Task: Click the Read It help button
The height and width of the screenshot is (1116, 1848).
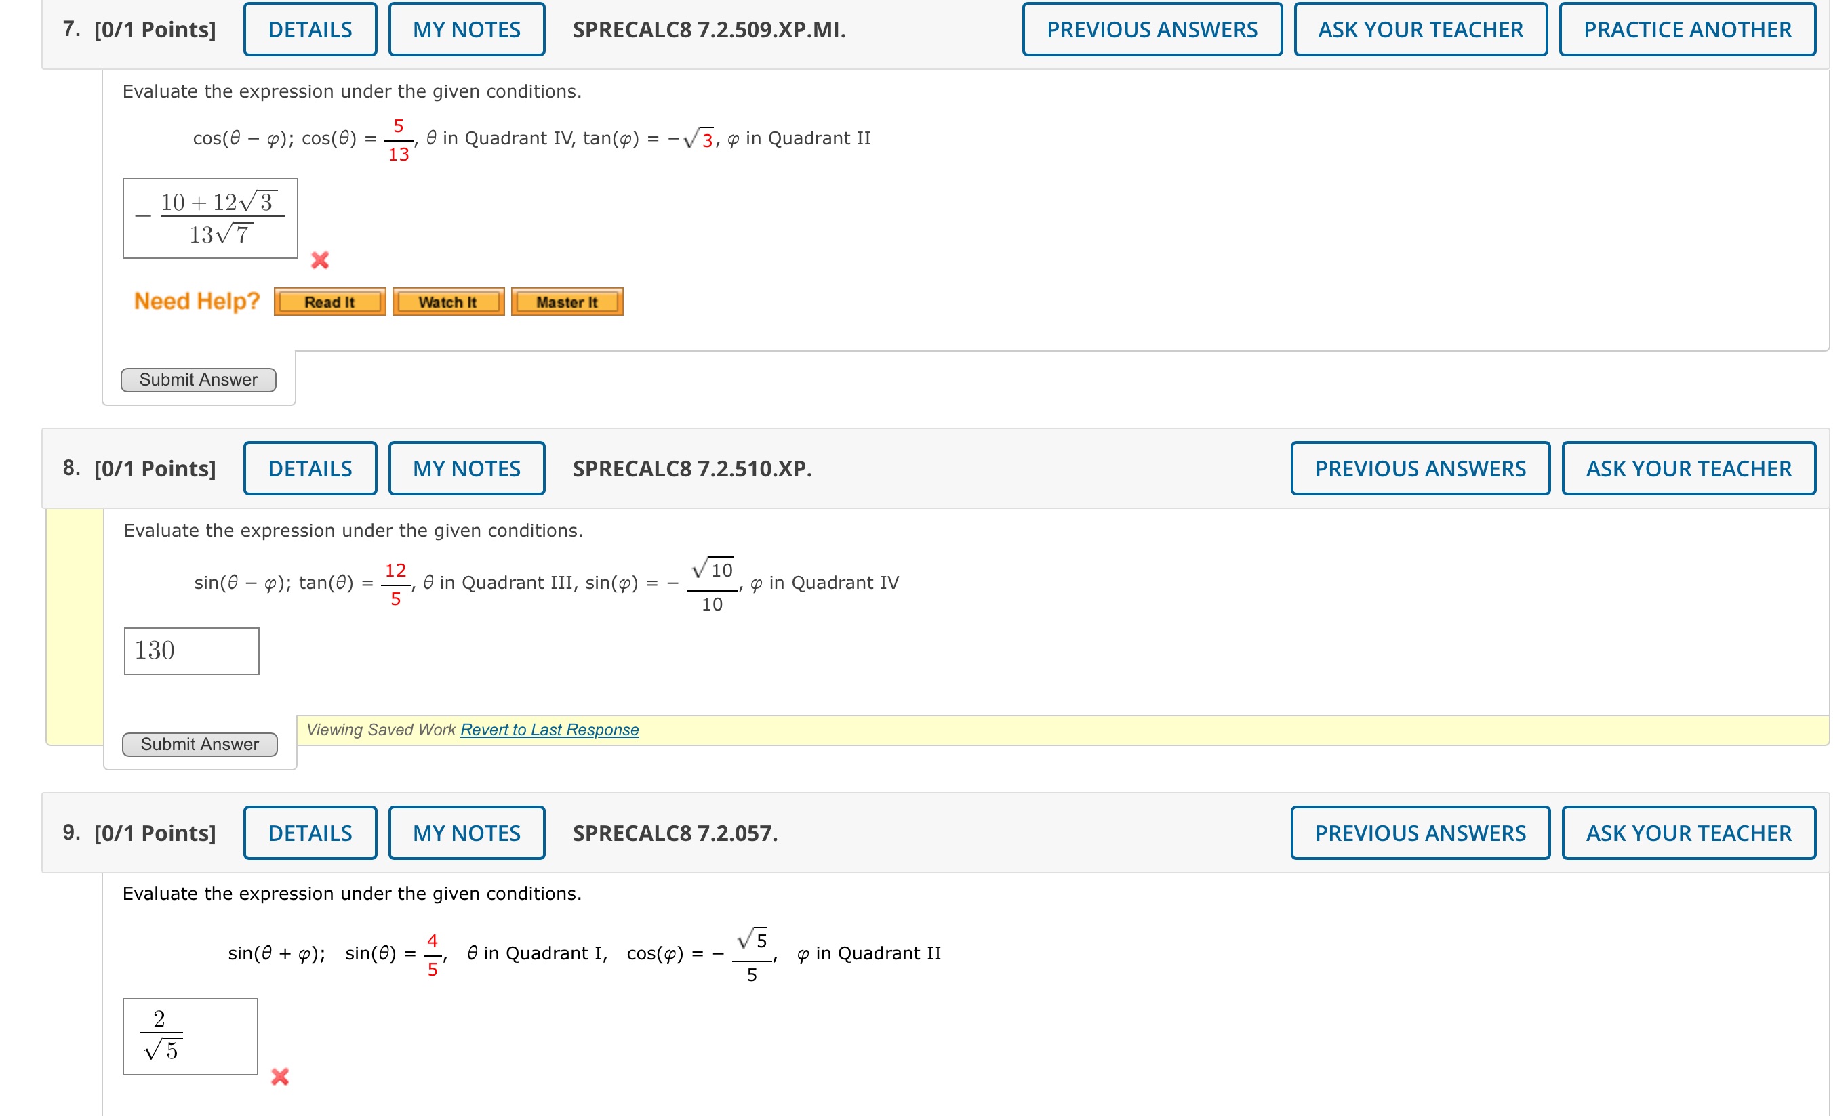Action: (329, 302)
